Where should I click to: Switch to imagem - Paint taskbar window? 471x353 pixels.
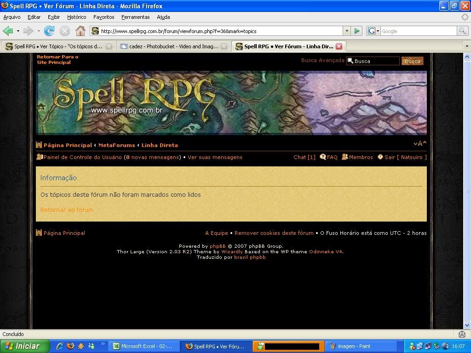pos(361,346)
